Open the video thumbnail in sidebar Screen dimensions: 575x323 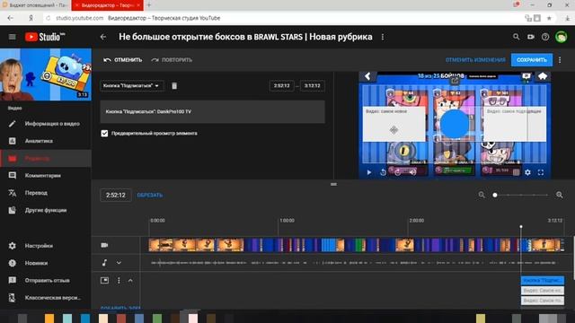46,74
